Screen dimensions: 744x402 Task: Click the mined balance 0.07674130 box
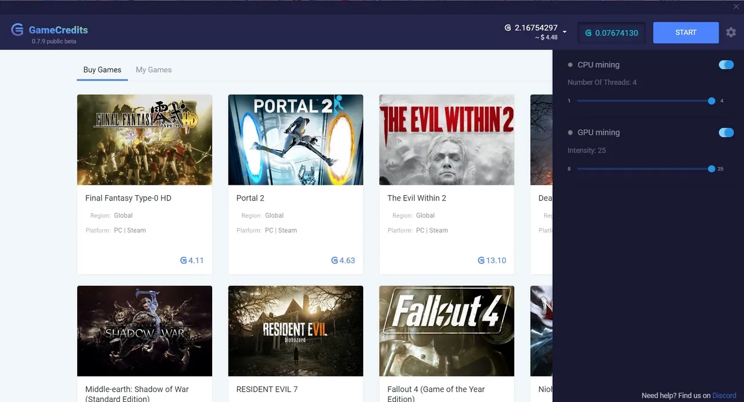tap(611, 33)
